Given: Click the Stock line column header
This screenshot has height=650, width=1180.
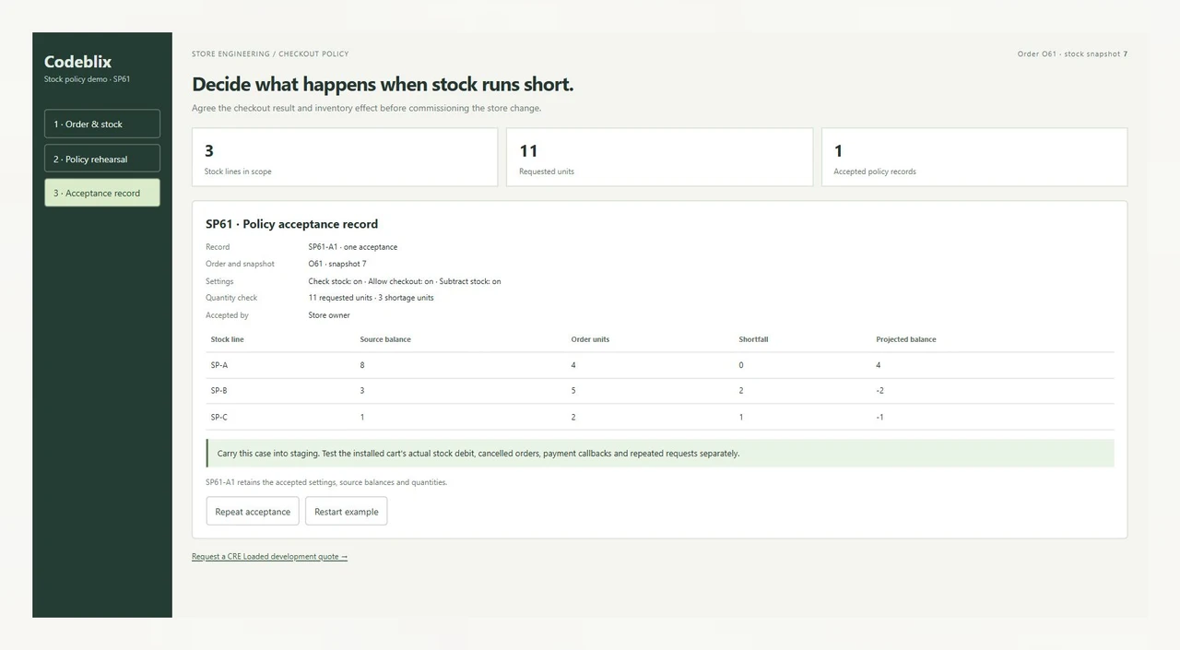Looking at the screenshot, I should [x=228, y=339].
